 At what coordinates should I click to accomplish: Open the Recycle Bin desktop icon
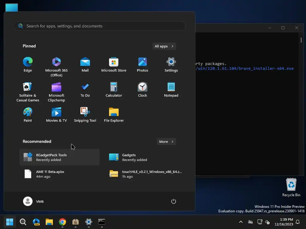[x=291, y=187]
